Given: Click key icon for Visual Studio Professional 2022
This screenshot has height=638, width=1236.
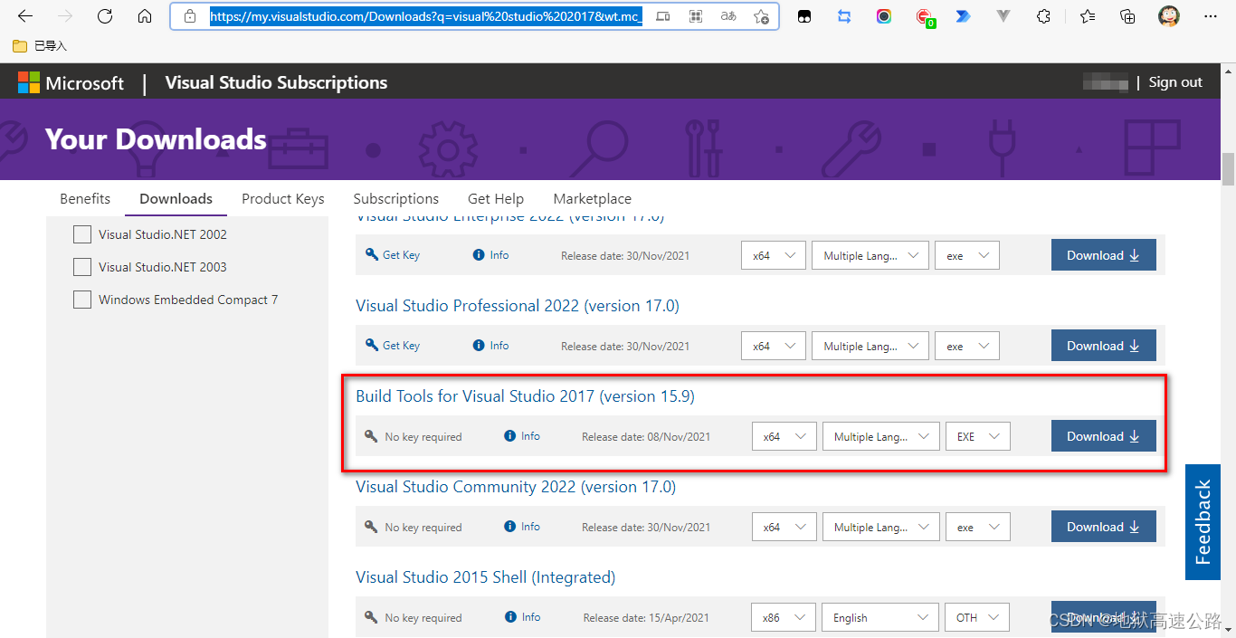Looking at the screenshot, I should pyautogui.click(x=372, y=345).
